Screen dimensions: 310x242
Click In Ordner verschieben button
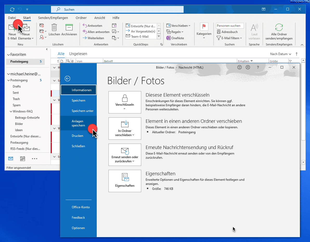pyautogui.click(x=125, y=129)
